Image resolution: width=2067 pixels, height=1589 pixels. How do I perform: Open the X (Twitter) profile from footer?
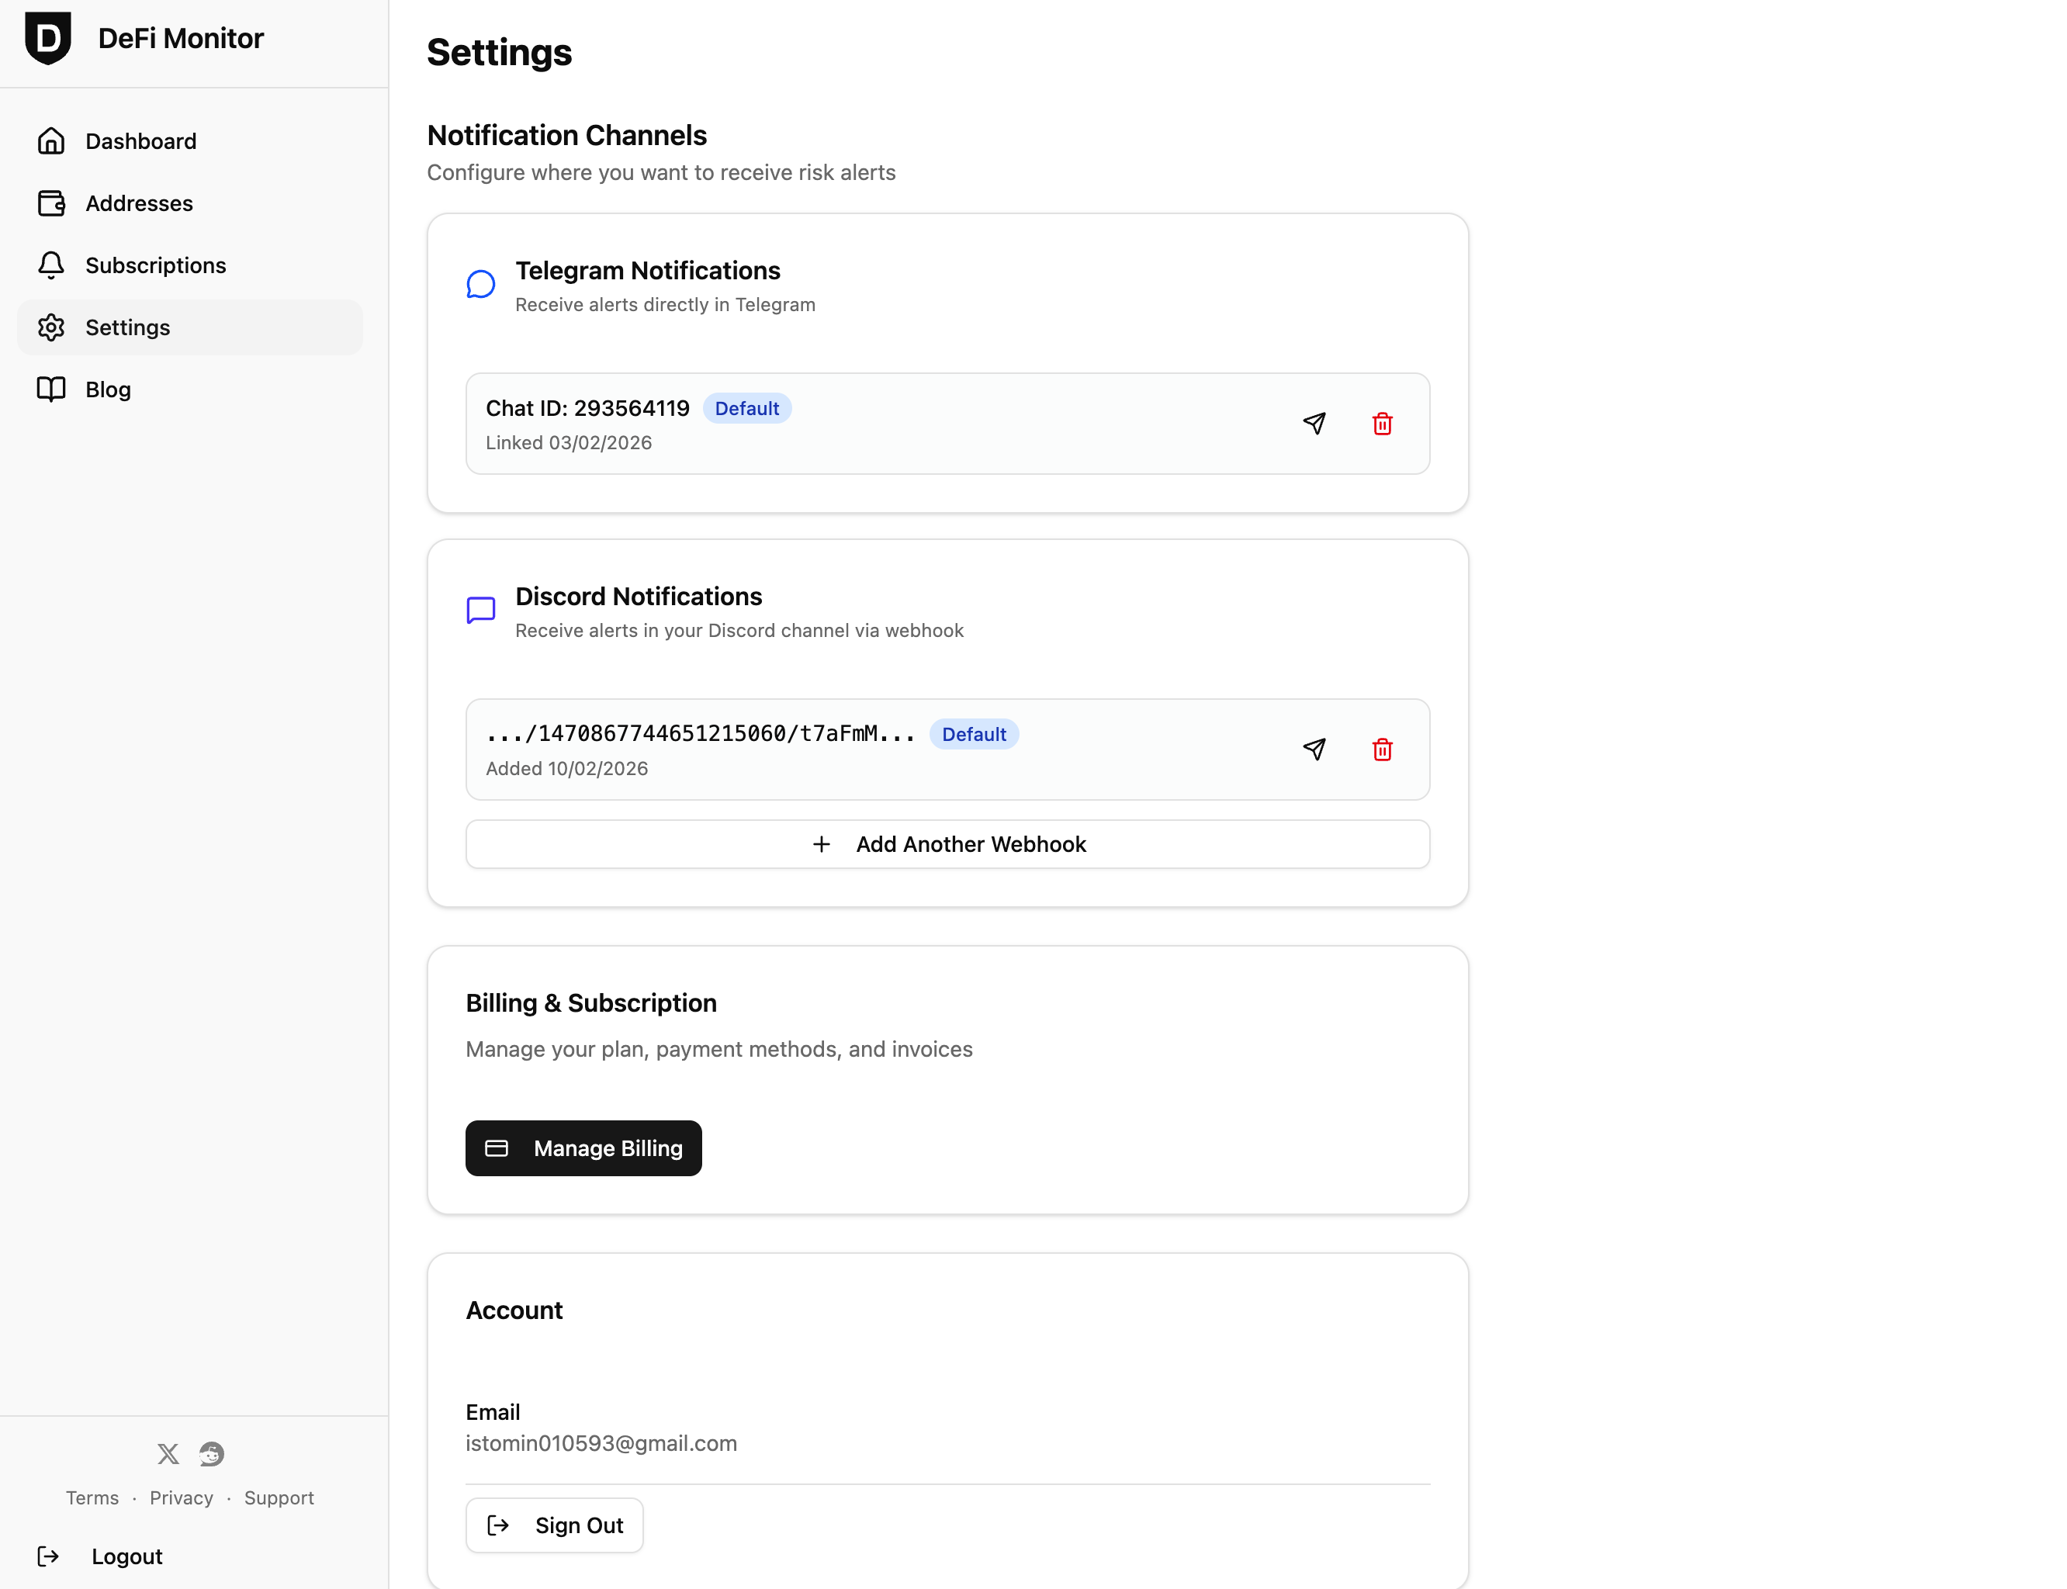pos(168,1454)
